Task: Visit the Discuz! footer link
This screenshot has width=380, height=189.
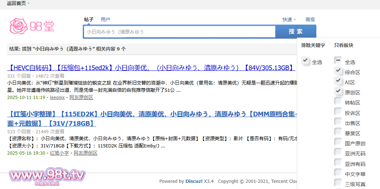Action: click(x=194, y=181)
